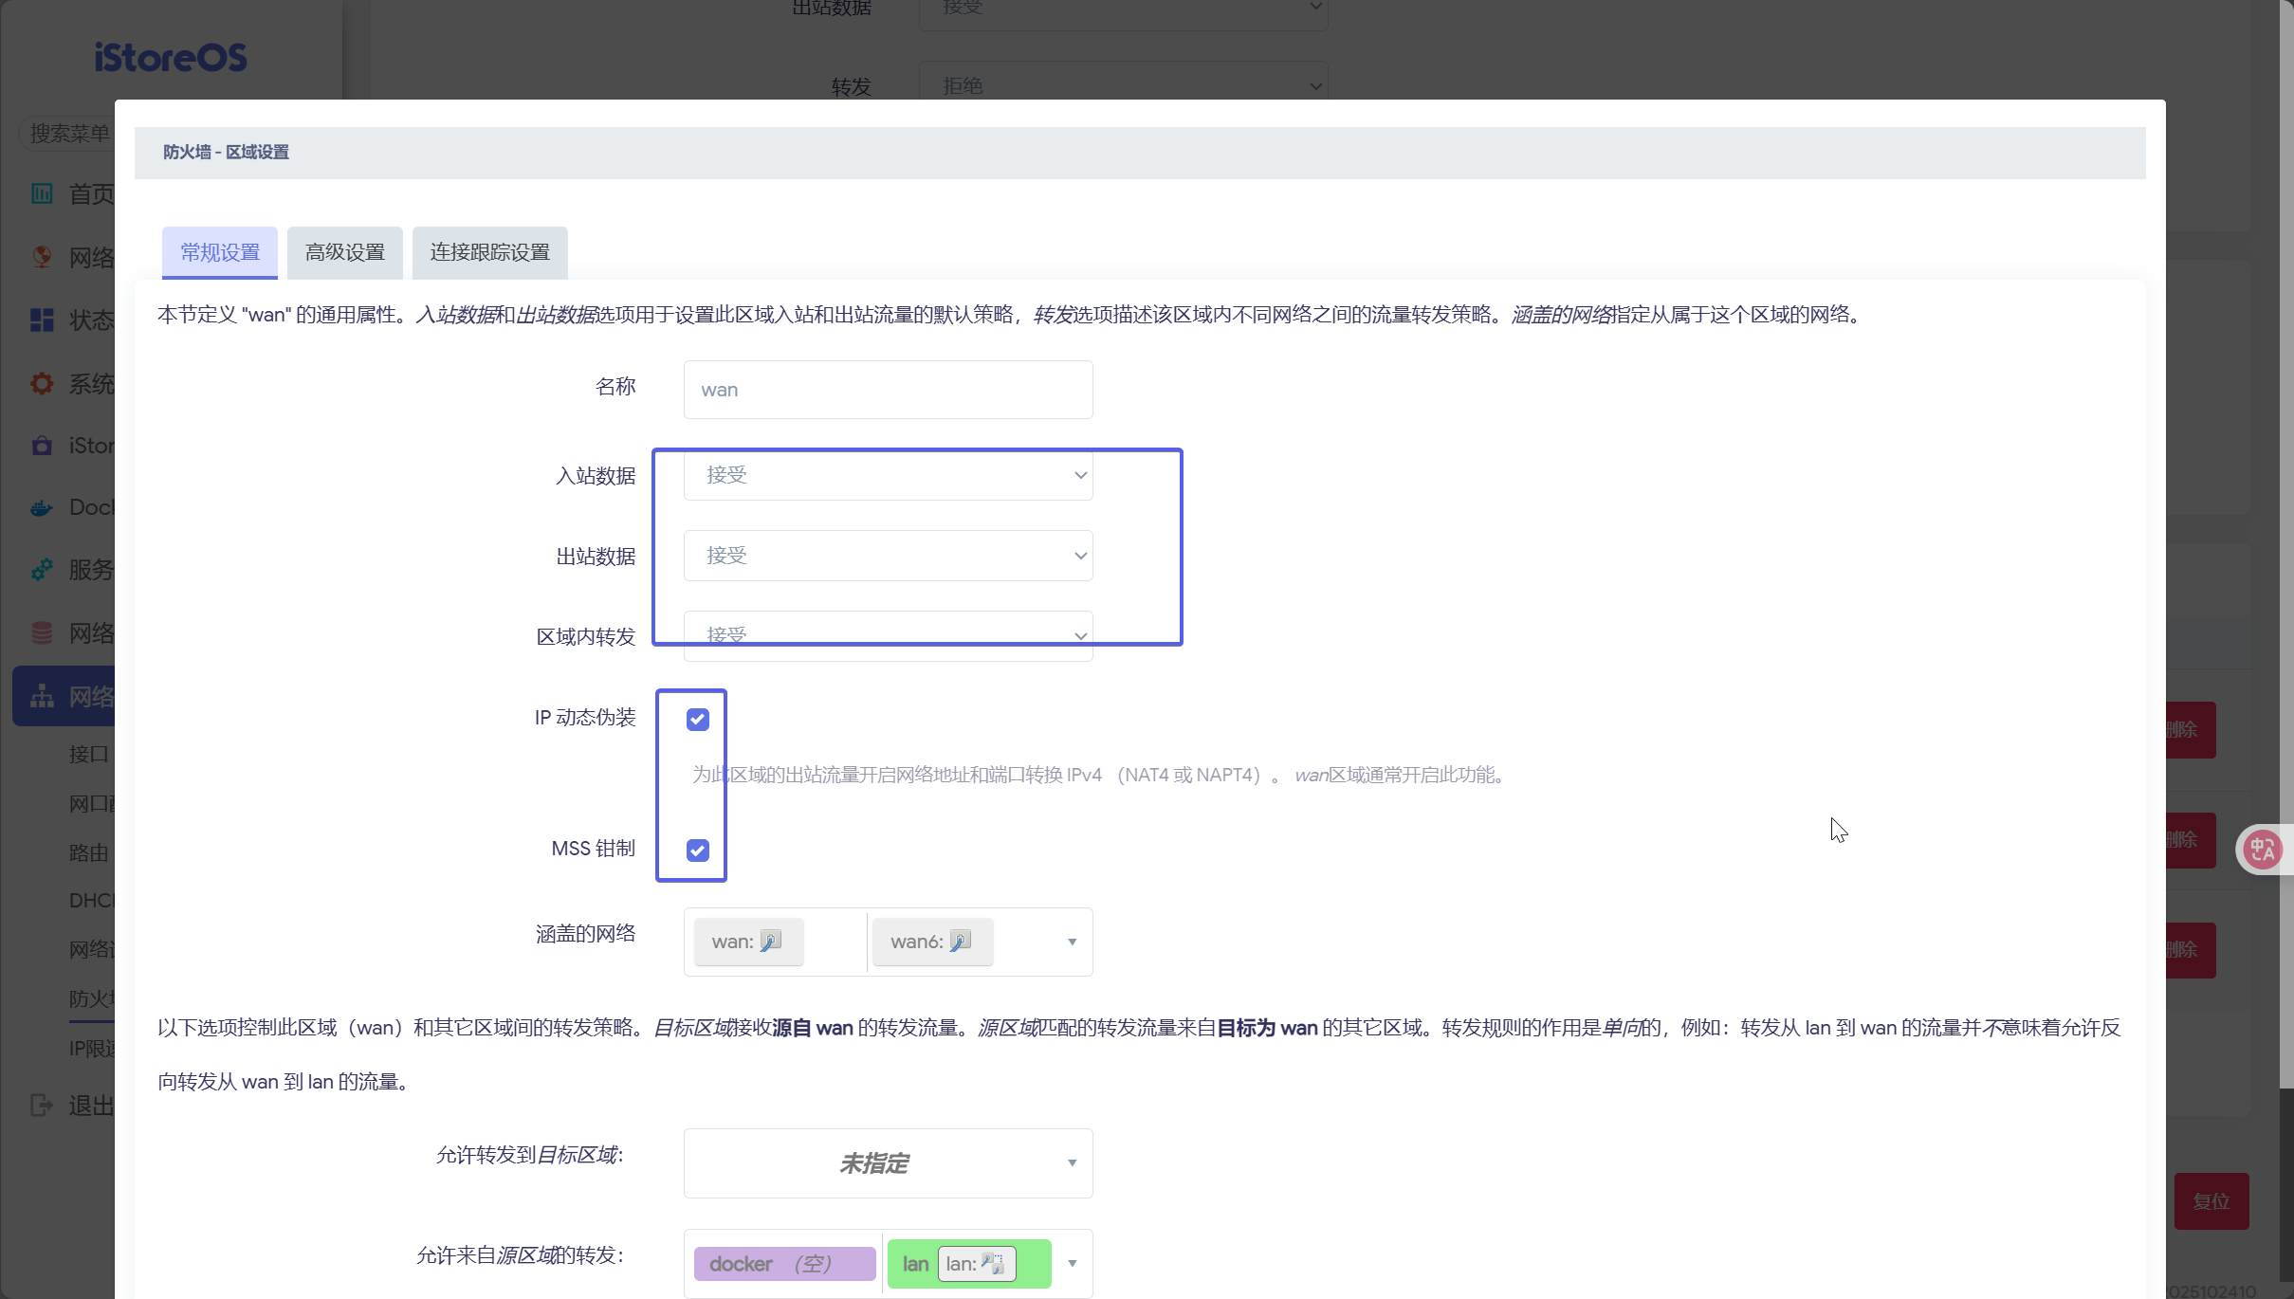The image size is (2294, 1299).
Task: Click the 名称 input field containing wan
Action: click(888, 390)
